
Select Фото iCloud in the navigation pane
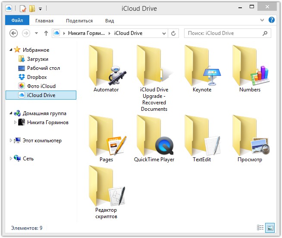coord(41,86)
